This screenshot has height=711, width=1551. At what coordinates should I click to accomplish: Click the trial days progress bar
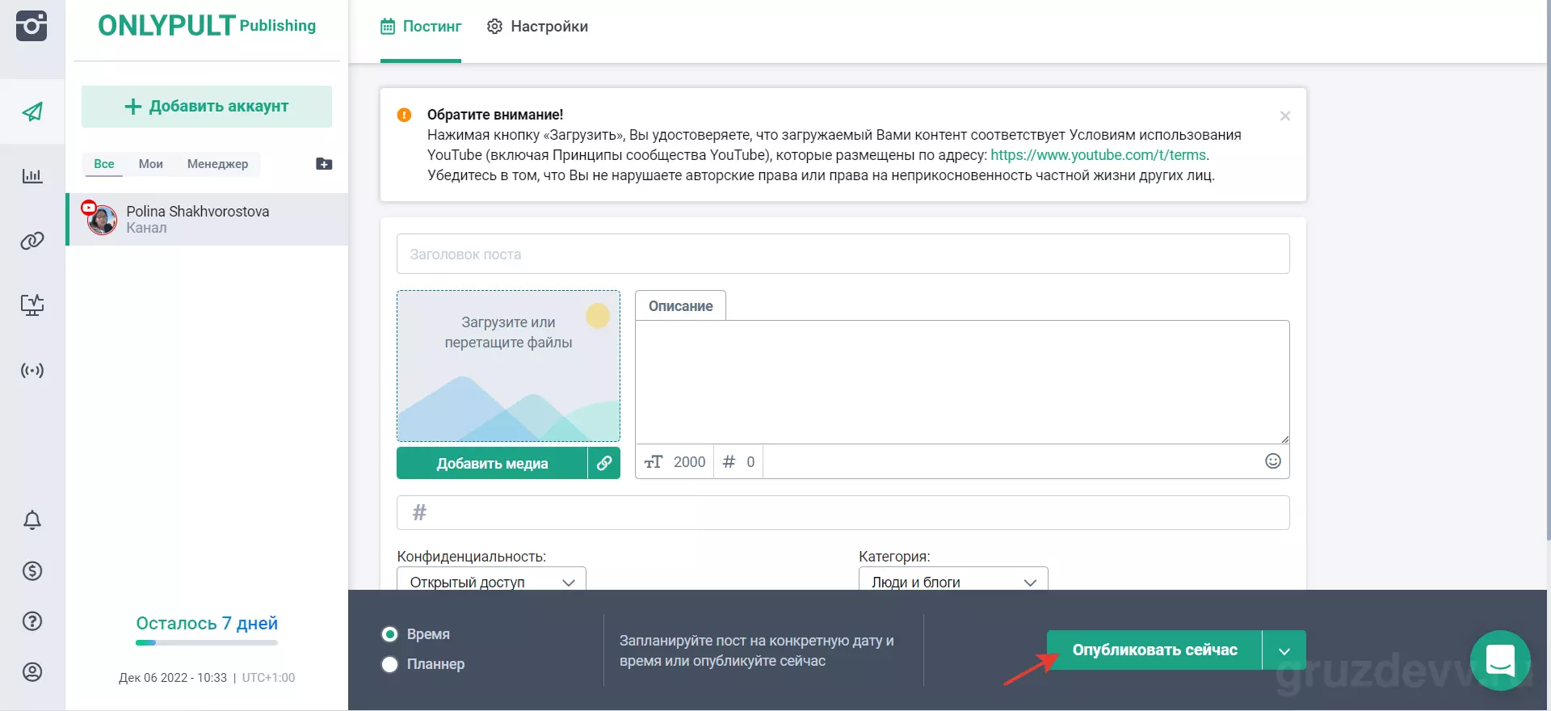pos(207,643)
